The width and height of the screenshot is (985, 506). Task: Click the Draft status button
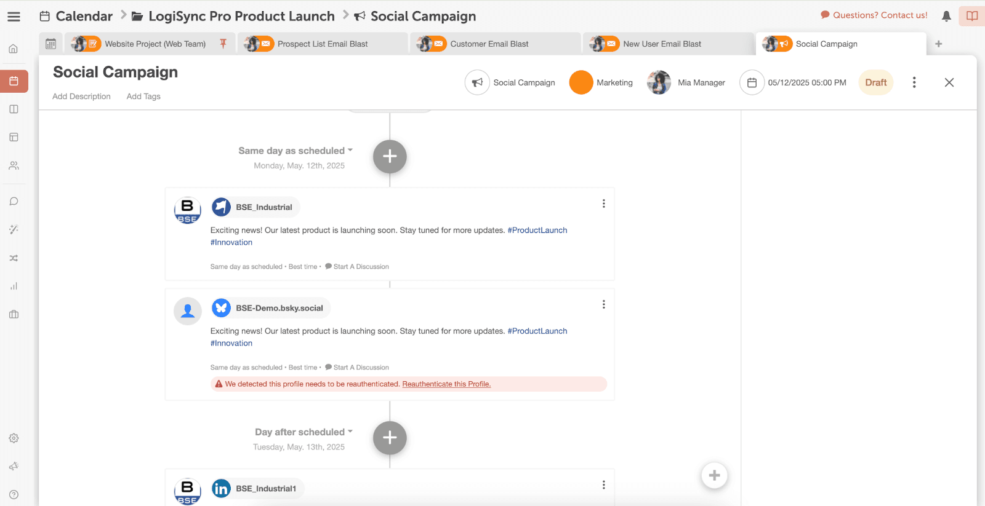click(x=875, y=82)
